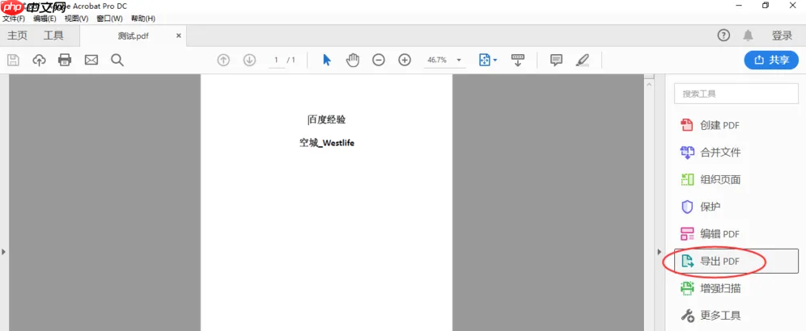Open the 编辑(E) menu
Viewport: 806px width, 331px height.
(45, 19)
